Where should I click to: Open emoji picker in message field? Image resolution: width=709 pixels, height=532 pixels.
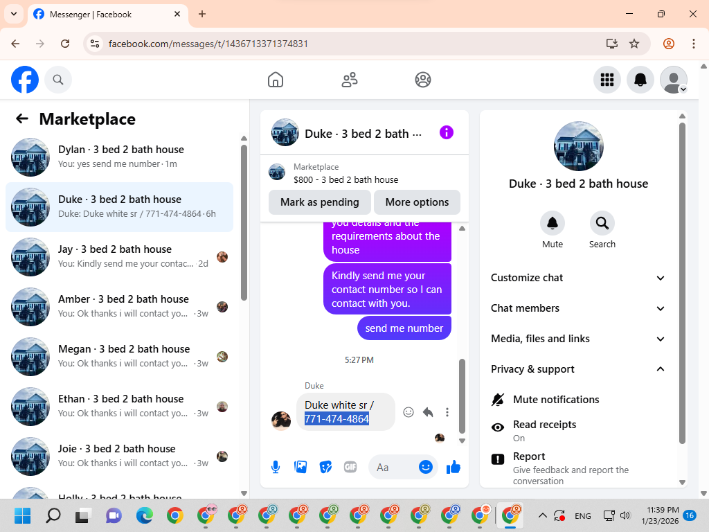[426, 467]
